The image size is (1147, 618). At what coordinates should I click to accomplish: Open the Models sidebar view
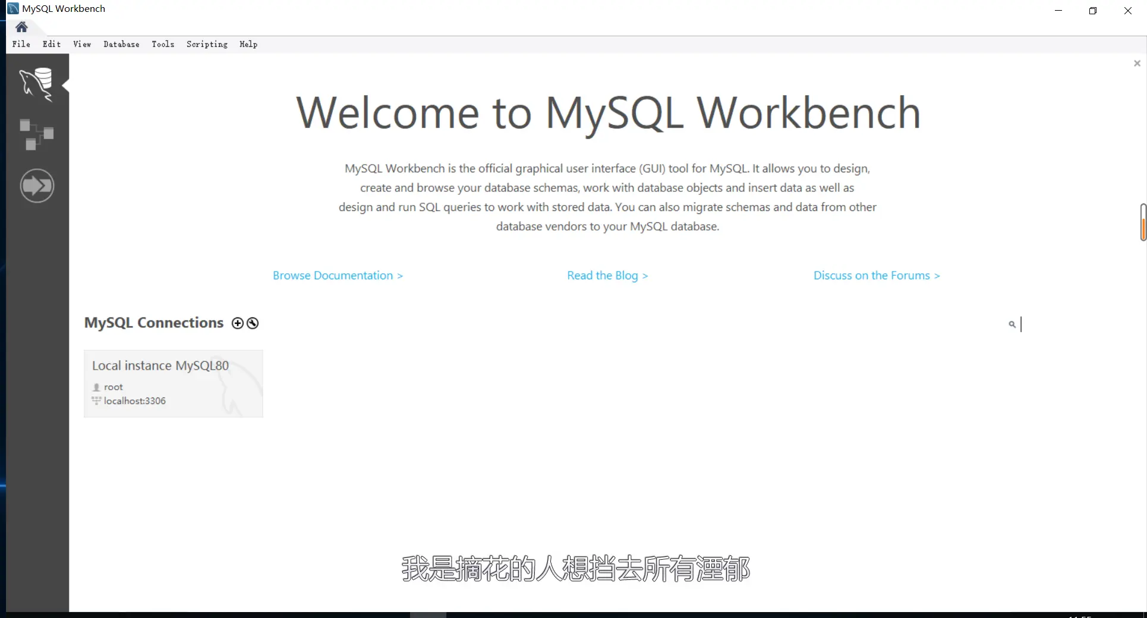[x=36, y=134]
